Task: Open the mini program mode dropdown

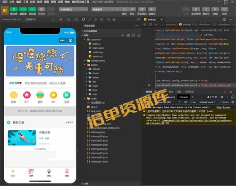Action: point(73,9)
